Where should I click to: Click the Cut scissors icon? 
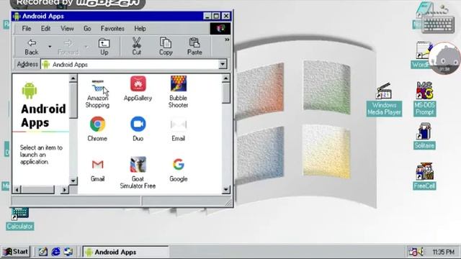pyautogui.click(x=136, y=47)
